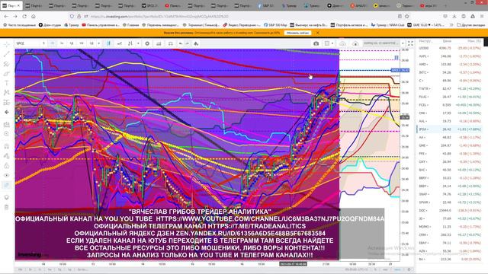Hide all drawings with eye icon

7,175
